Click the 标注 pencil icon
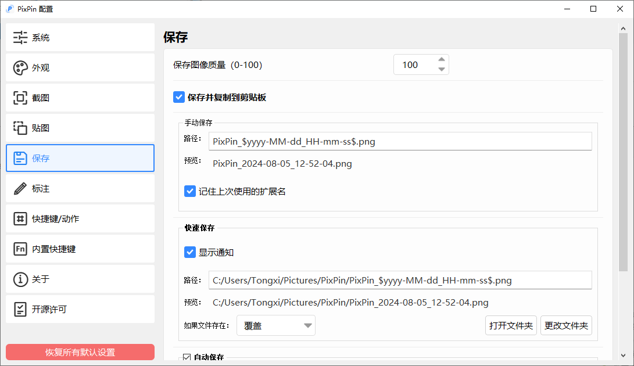Viewport: 634px width, 366px height. (x=20, y=188)
